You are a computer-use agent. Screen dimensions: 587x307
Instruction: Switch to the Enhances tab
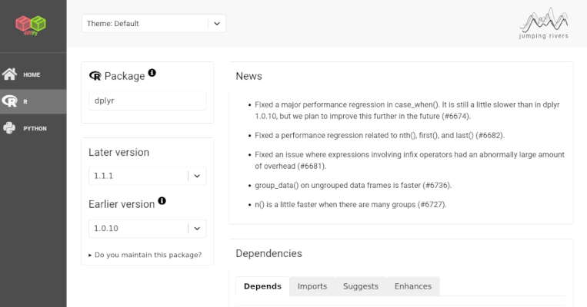click(x=413, y=286)
